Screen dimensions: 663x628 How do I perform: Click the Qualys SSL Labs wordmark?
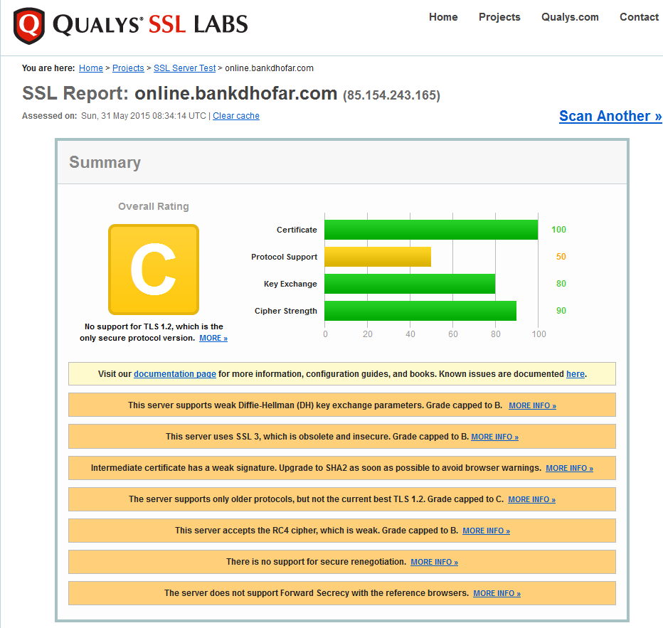point(150,24)
